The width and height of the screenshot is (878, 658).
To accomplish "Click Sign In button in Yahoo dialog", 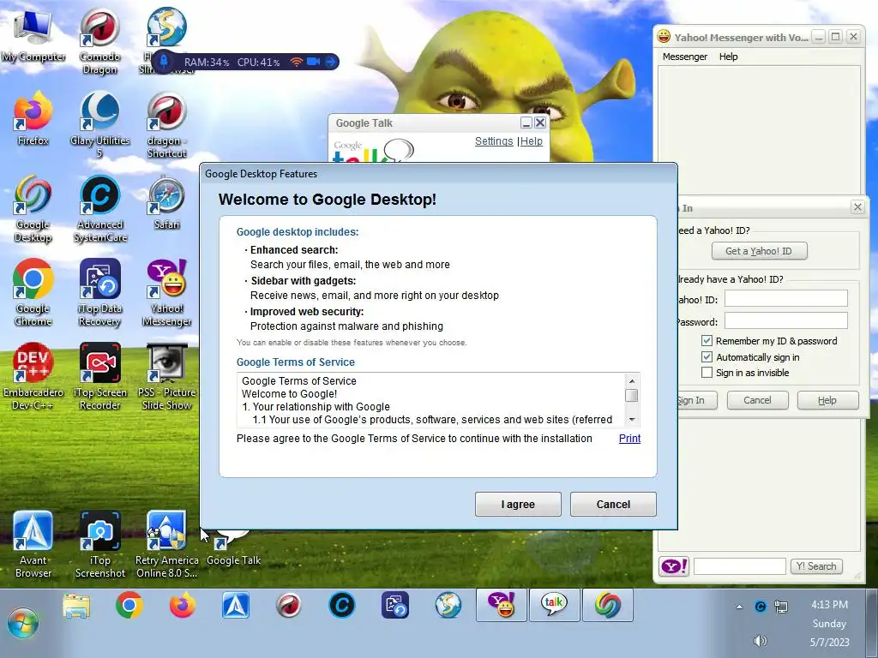I will coord(696,400).
